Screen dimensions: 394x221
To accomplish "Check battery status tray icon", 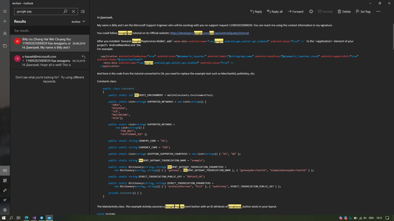I will [x=355, y=218].
